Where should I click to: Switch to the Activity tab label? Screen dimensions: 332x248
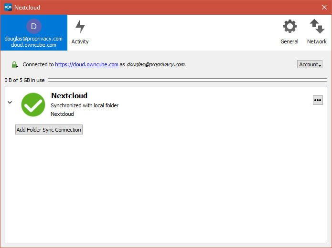(x=80, y=41)
